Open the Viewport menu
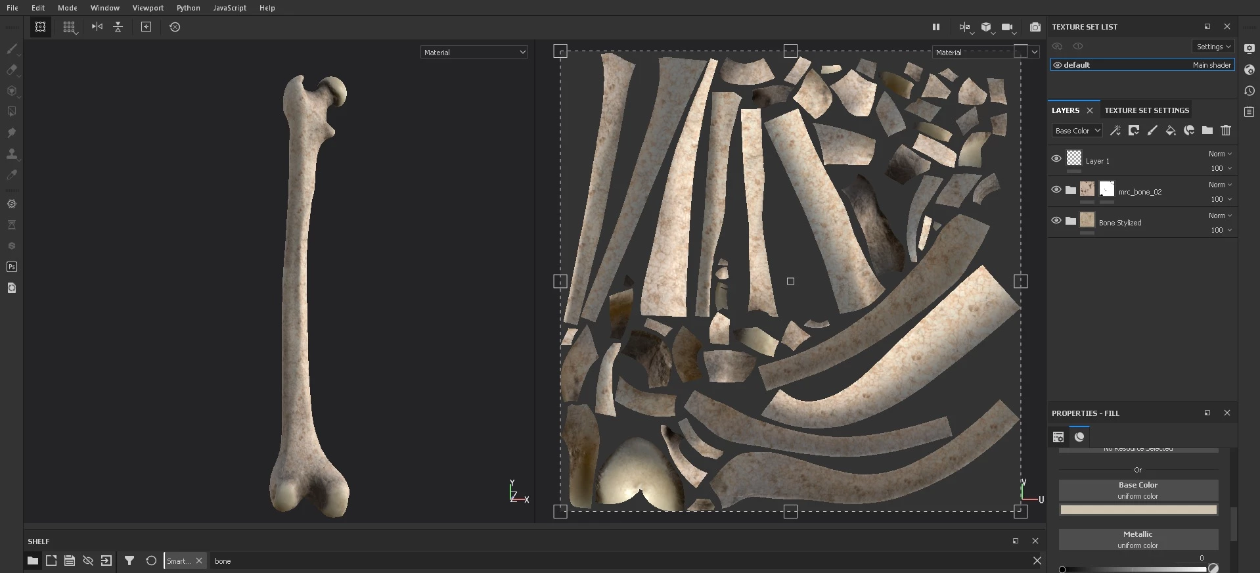Viewport: 1260px width, 573px height. click(x=148, y=8)
